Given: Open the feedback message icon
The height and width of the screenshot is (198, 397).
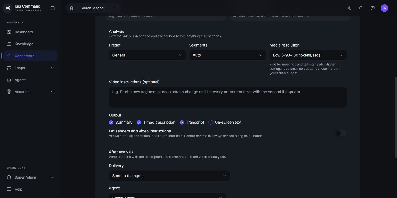Looking at the screenshot, I should coord(372,8).
